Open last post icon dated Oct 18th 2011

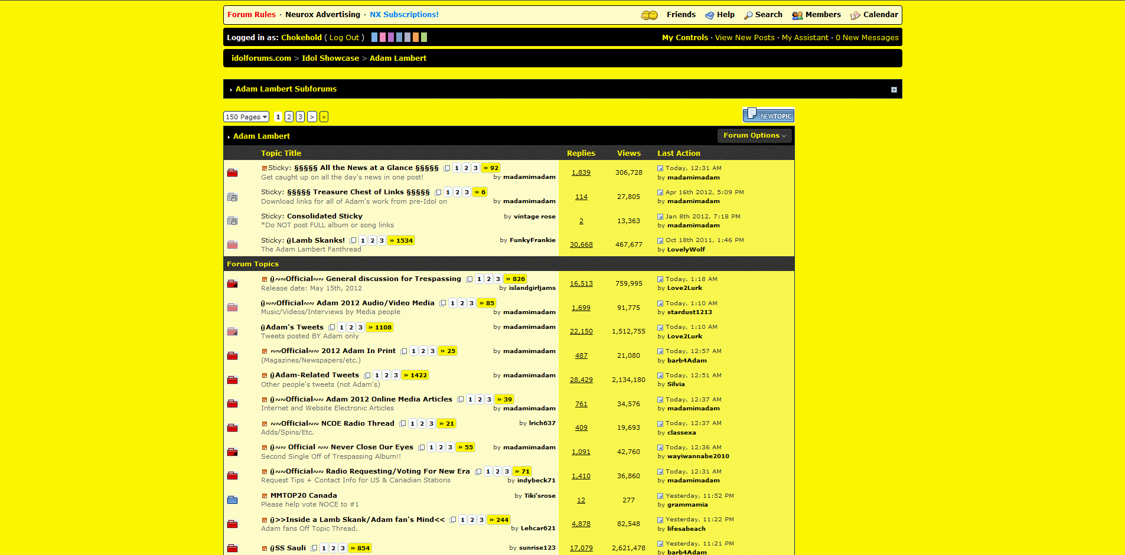click(x=660, y=241)
